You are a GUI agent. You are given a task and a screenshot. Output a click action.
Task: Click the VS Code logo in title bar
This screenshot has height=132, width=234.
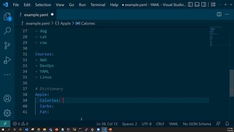click(x=5, y=5)
